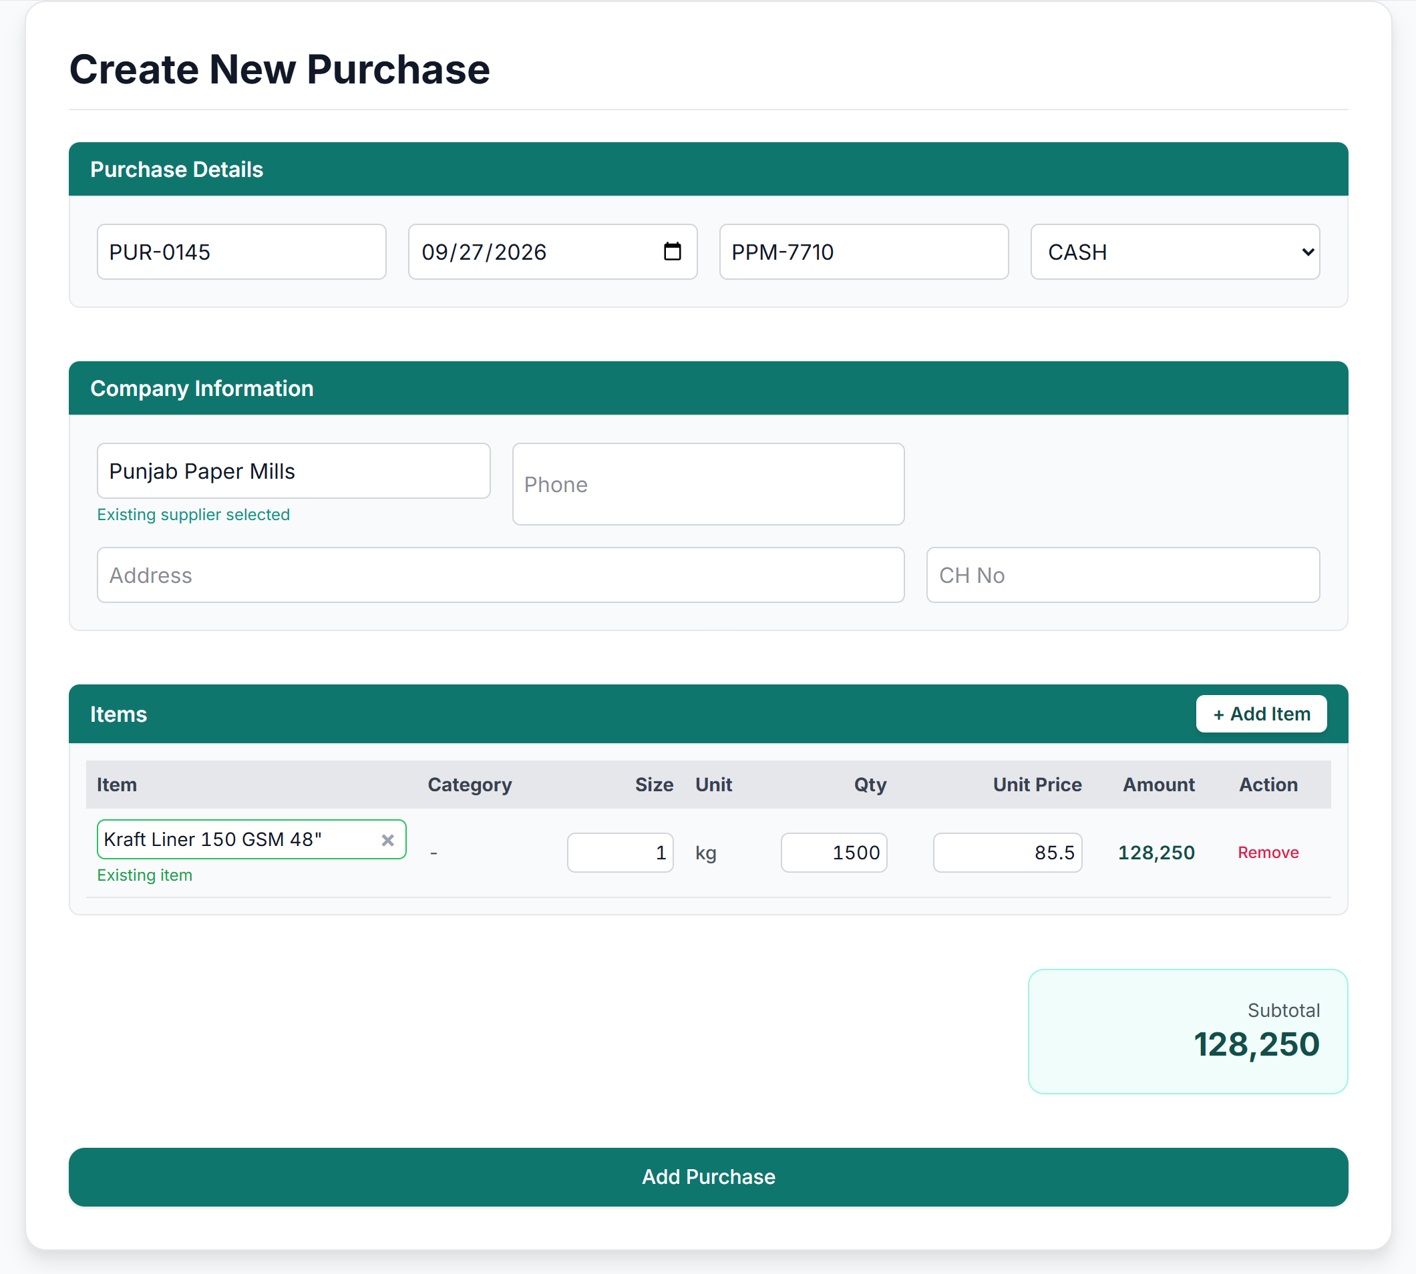Click the + Add Item button

click(x=1260, y=713)
